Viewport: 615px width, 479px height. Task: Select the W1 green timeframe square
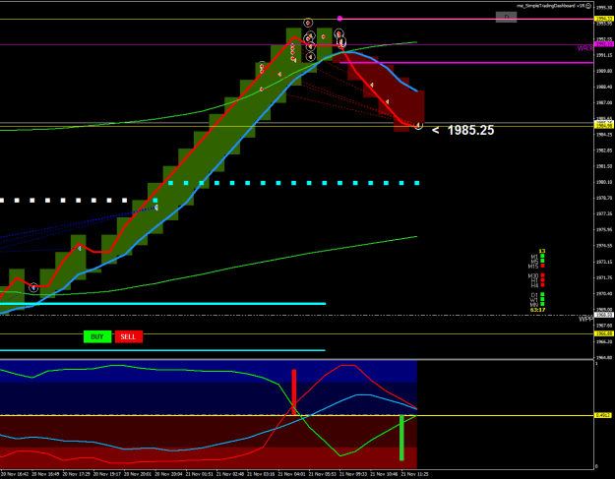[542, 299]
